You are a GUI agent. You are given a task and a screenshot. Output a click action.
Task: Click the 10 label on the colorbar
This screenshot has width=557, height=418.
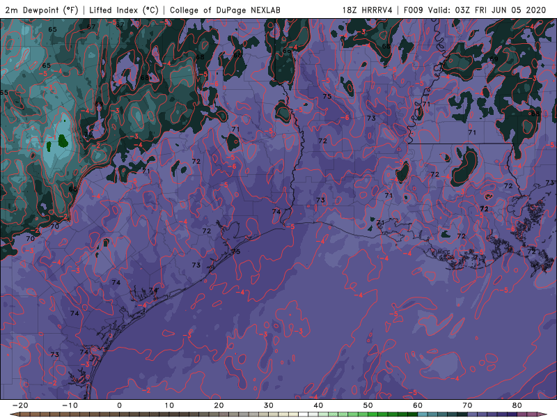click(169, 405)
